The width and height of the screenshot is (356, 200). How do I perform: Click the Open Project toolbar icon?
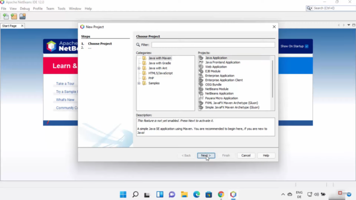point(23,16)
